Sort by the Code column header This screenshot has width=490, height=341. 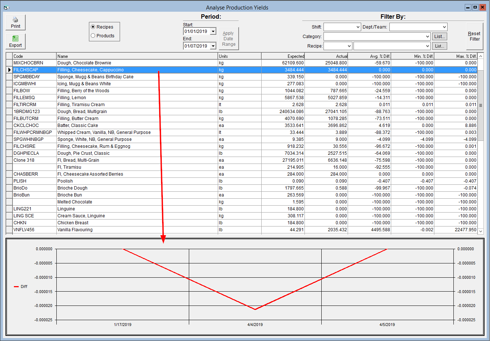point(34,56)
